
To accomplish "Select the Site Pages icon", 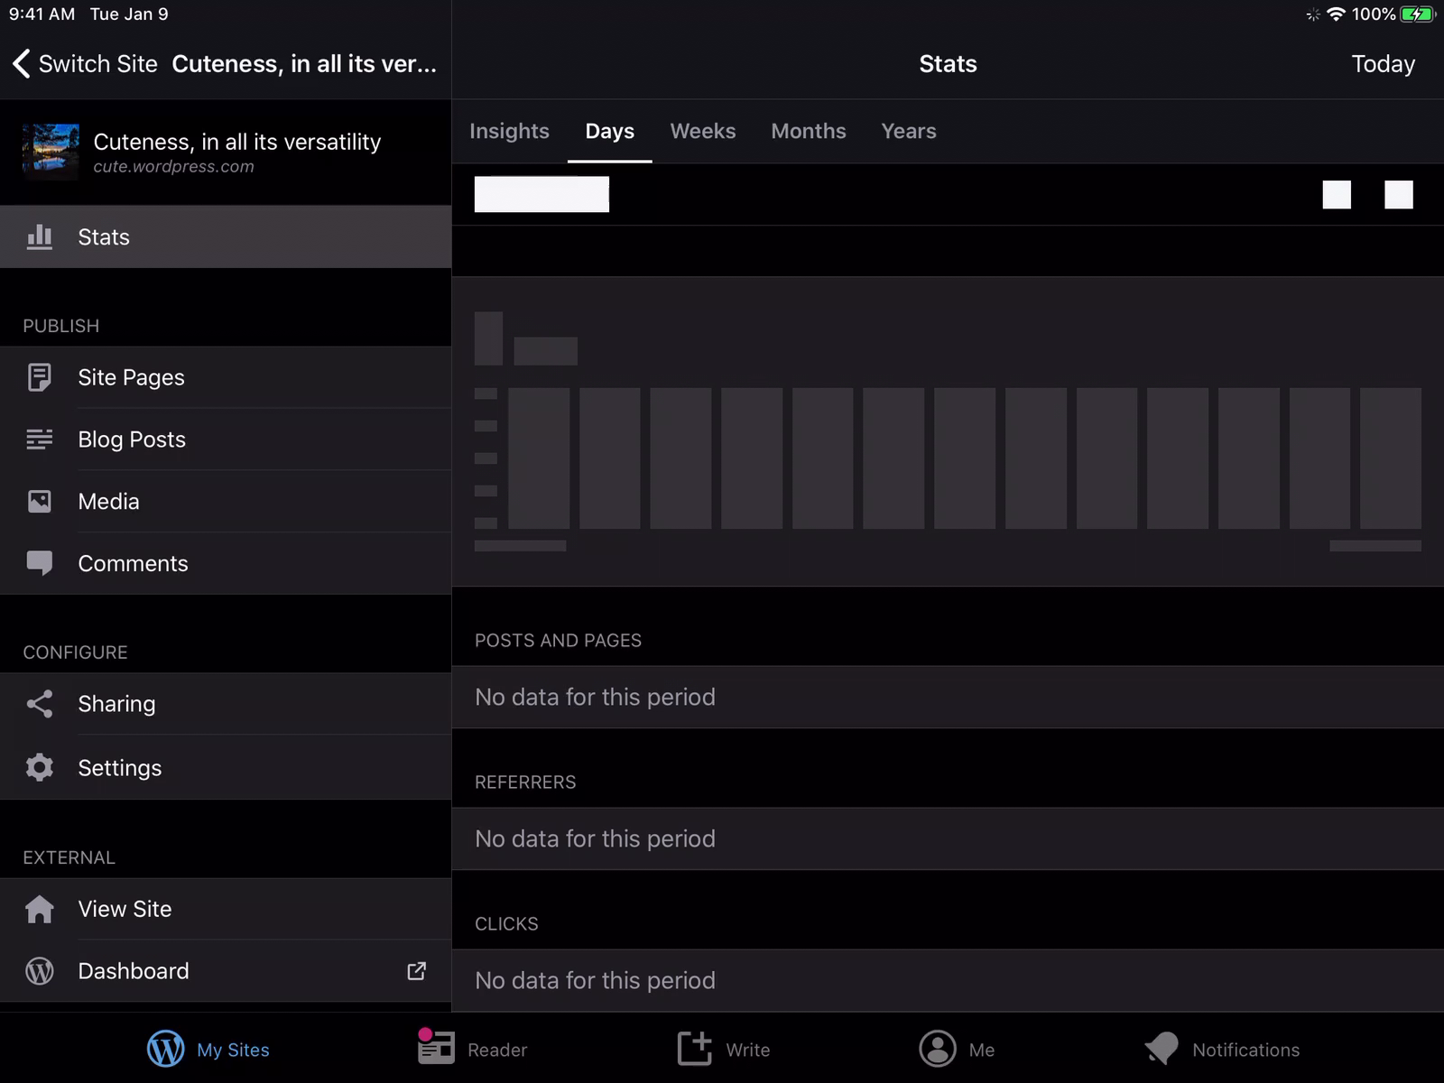I will pos(40,377).
